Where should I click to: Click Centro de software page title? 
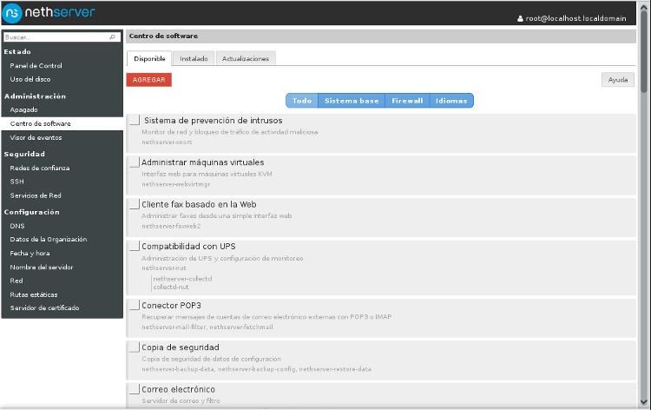pos(163,36)
